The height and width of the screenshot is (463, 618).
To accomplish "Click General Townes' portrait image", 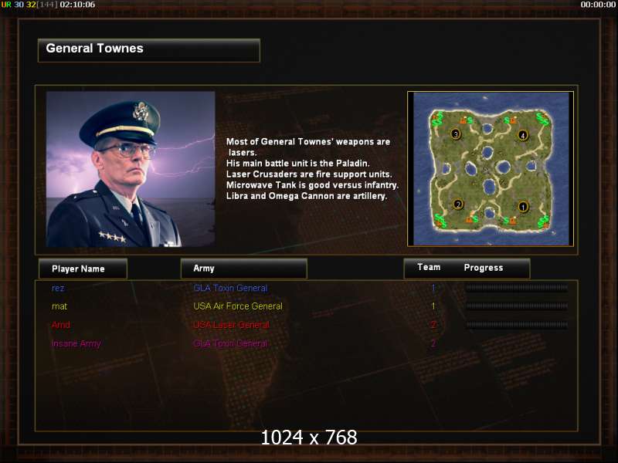I will point(131,169).
